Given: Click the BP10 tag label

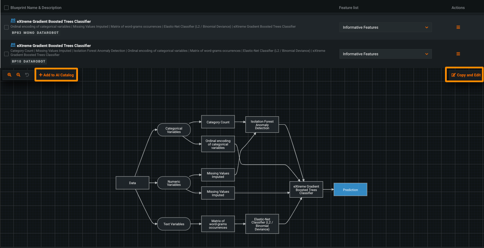Looking at the screenshot, I should 17,61.
